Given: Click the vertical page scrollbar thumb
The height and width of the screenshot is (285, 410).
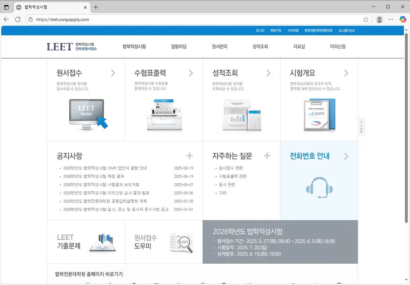Looking at the screenshot, I should [406, 127].
